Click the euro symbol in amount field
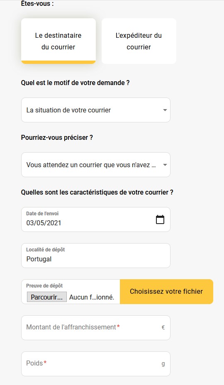 click(163, 327)
